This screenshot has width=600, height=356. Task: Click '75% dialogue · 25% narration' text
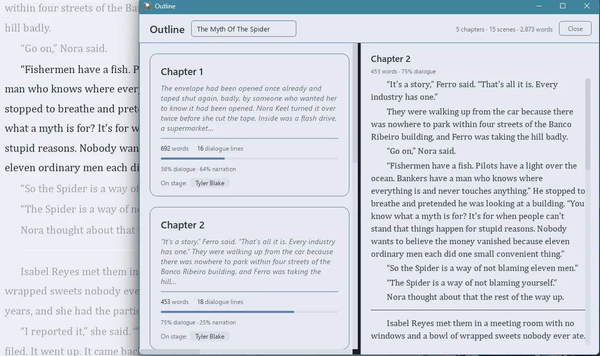tap(198, 322)
